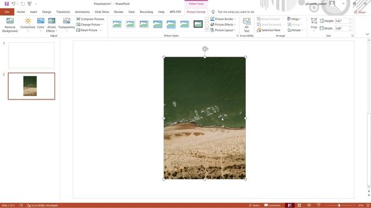371x208 pixels.
Task: Open the Rotate dropdown
Action: [x=295, y=30]
